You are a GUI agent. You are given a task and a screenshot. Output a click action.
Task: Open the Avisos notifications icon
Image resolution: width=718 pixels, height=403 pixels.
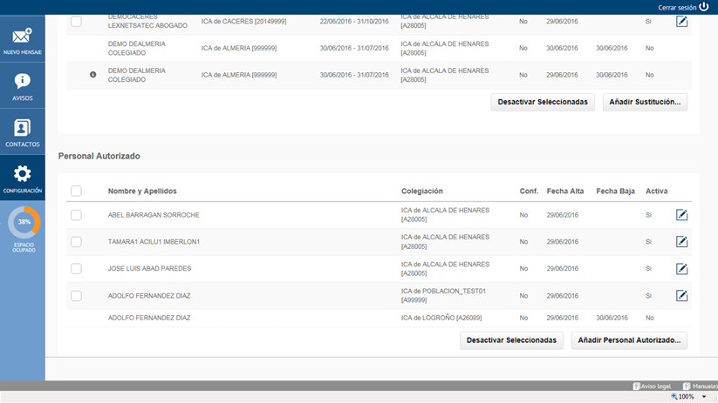click(x=22, y=84)
